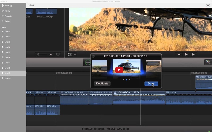Toggle the browser clip appearance icon
This screenshot has width=212, height=132.
click(x=58, y=54)
